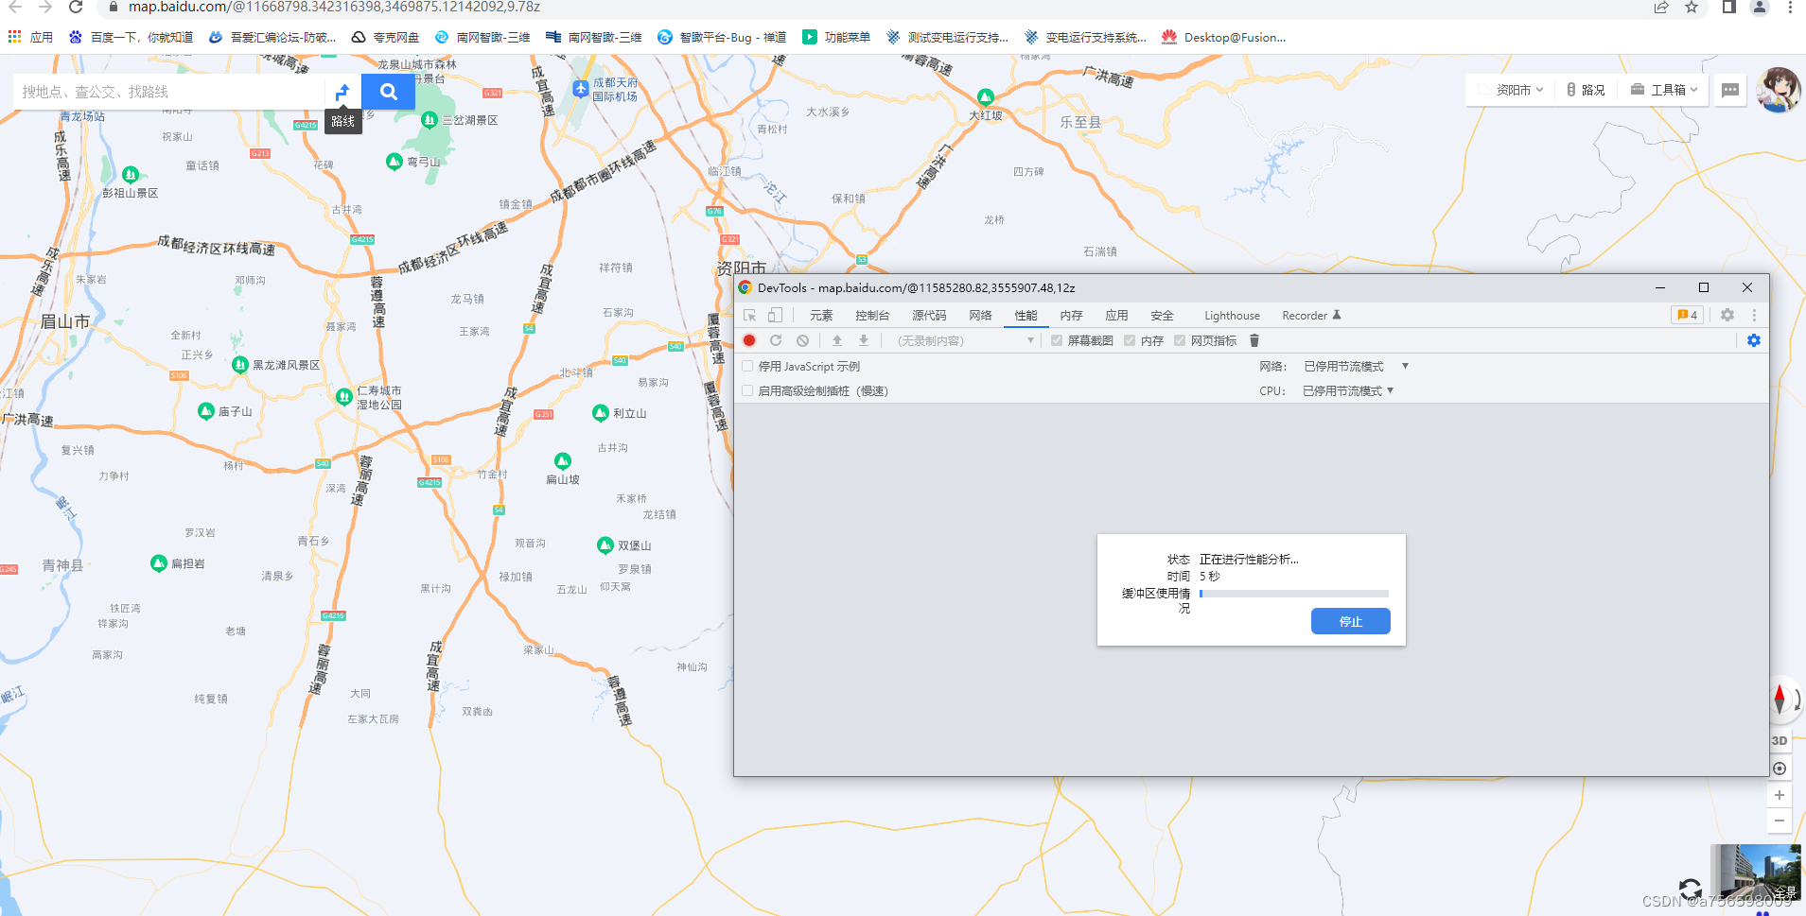Open the CPU throttling dropdown
This screenshot has height=916, width=1806.
click(1348, 390)
